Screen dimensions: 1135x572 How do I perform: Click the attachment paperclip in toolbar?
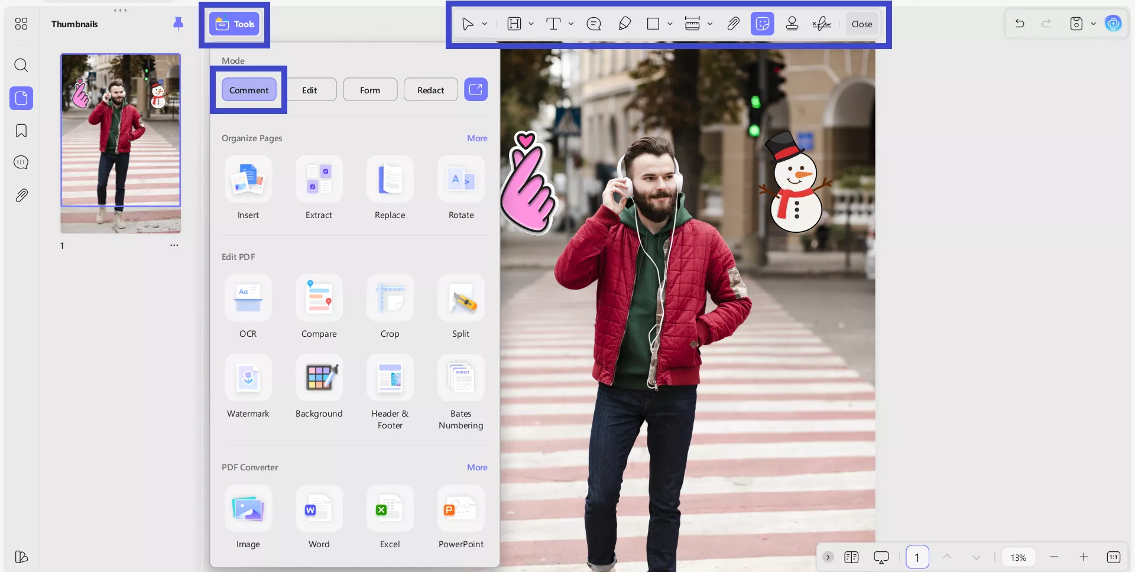click(733, 24)
